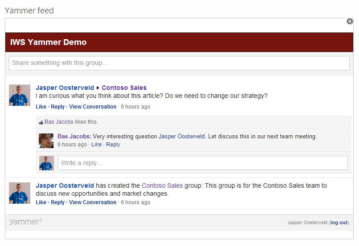View Conversation for the first post
Image resolution: width=359 pixels, height=246 pixels.
(92, 107)
